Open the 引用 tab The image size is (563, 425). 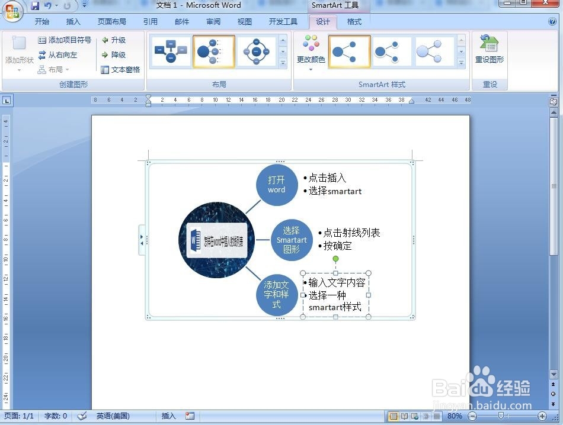click(x=150, y=21)
